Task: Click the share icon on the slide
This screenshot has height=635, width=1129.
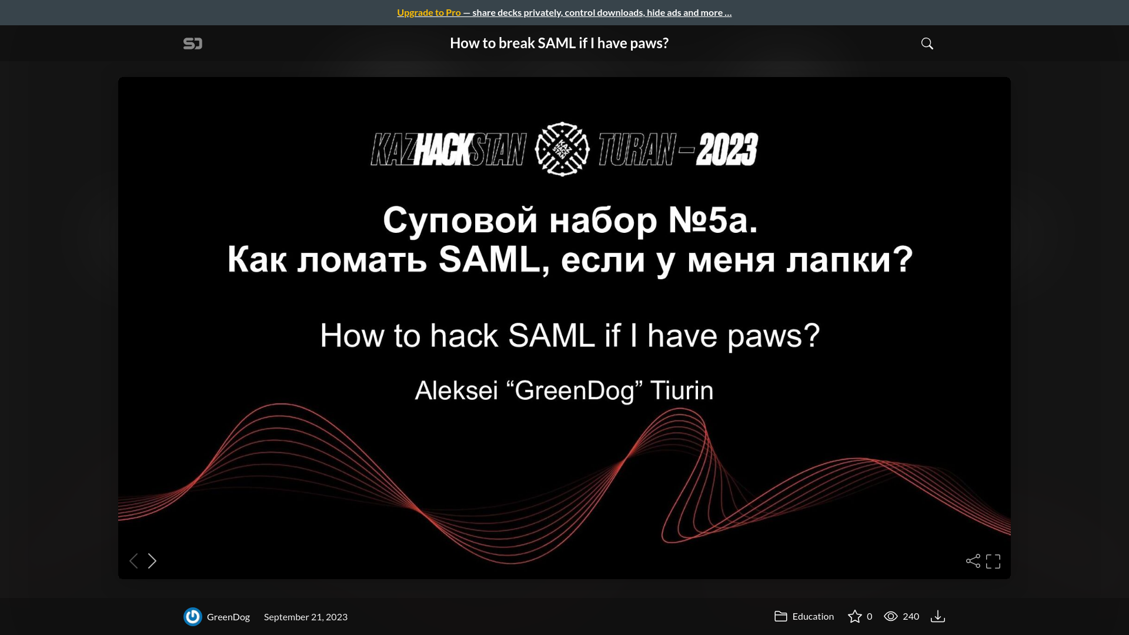Action: coord(973,560)
